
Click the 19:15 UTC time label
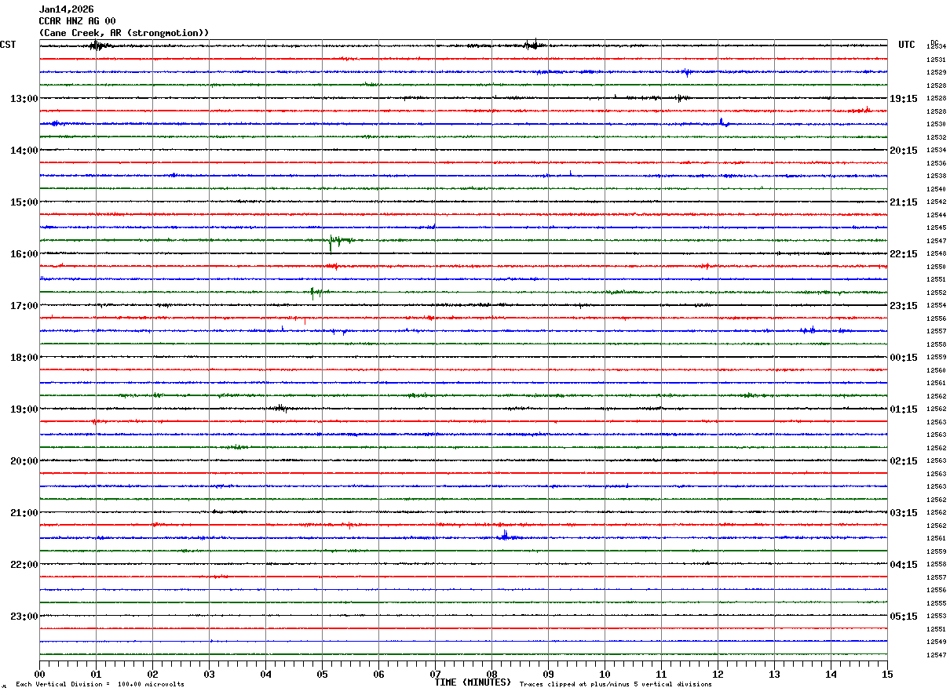pyautogui.click(x=904, y=99)
